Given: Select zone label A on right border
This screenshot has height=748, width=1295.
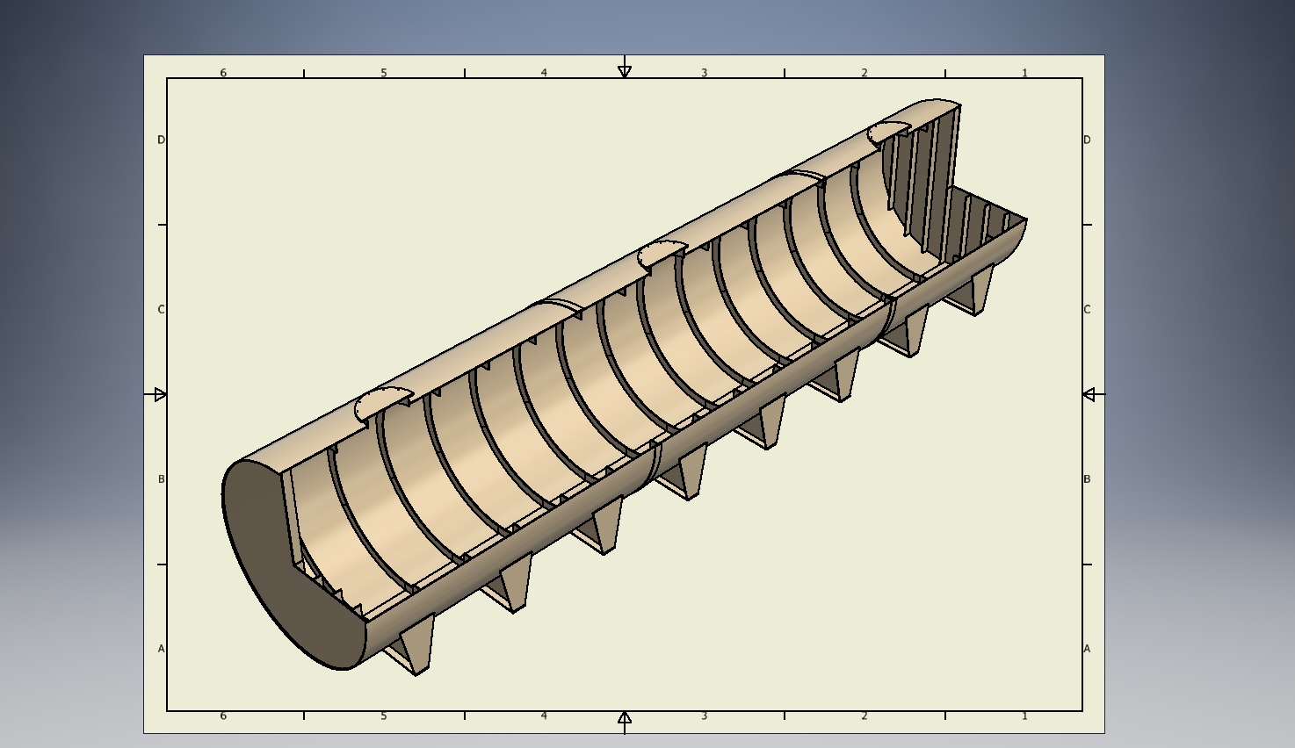Looking at the screenshot, I should point(1087,649).
